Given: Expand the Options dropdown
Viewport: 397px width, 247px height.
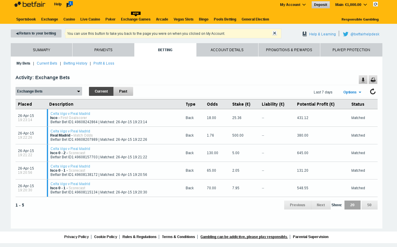Looking at the screenshot, I should (352, 92).
